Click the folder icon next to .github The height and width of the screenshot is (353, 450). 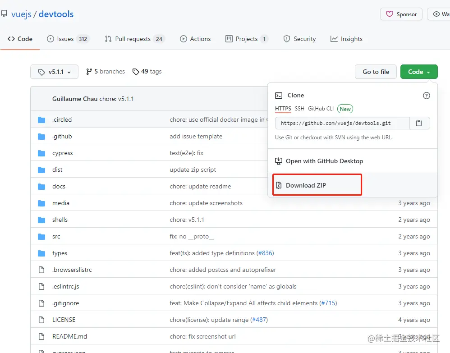[41, 136]
